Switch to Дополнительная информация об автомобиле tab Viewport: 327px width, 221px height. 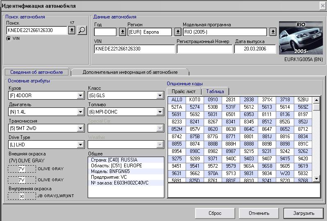pos(130,72)
